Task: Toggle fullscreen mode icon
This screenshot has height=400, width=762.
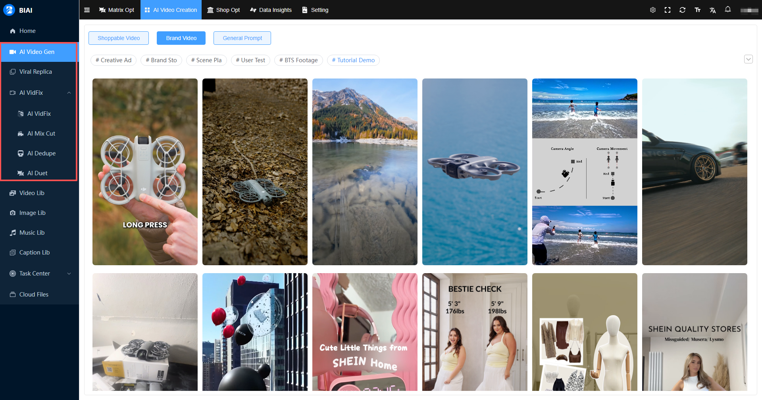Action: coord(668,10)
